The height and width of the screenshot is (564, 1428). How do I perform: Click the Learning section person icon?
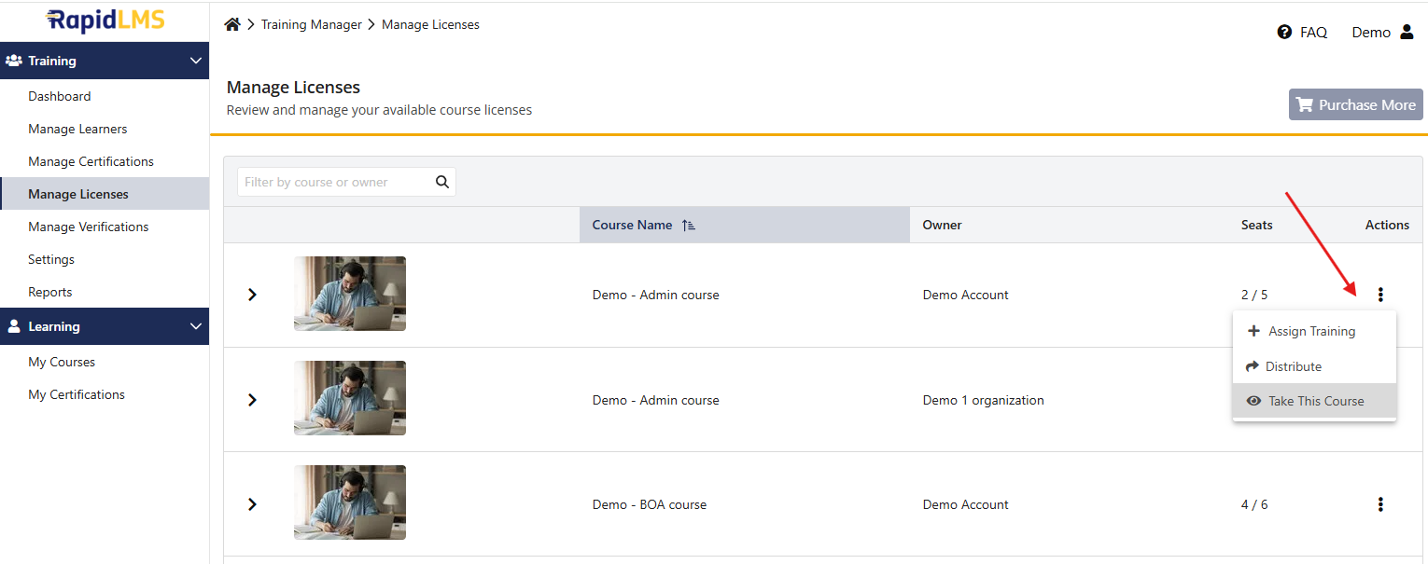(14, 326)
